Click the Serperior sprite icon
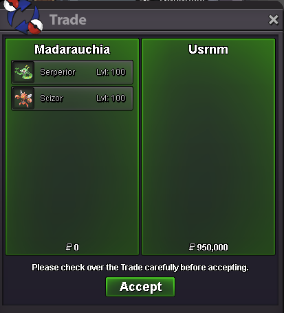The height and width of the screenshot is (313, 284). 23,72
